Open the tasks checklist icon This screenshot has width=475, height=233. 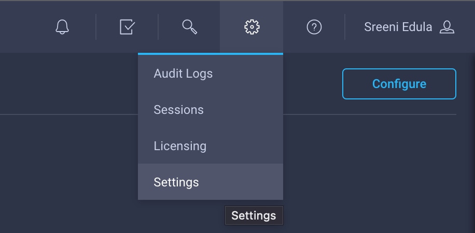click(127, 27)
